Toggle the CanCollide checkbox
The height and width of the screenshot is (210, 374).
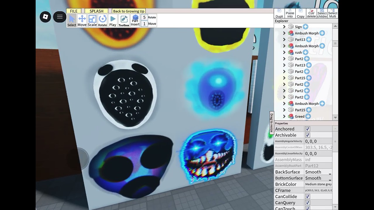[307, 197]
